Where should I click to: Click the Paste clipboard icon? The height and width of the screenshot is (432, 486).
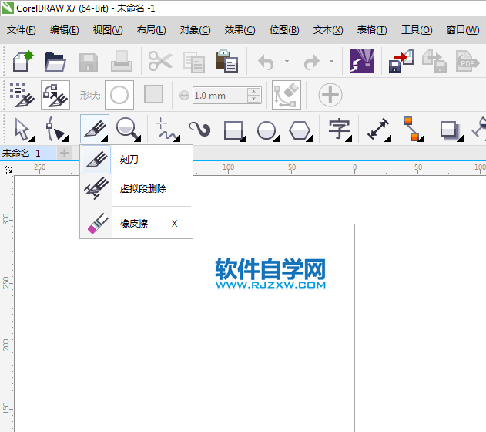coord(227,61)
